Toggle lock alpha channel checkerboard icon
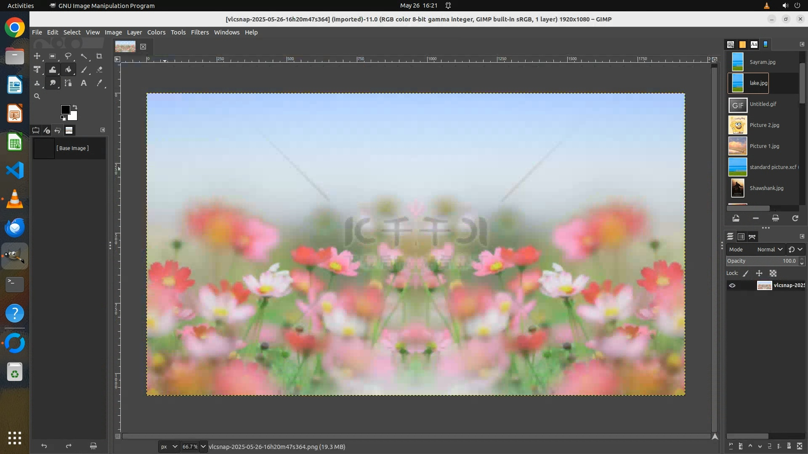This screenshot has height=454, width=808. tap(773, 273)
